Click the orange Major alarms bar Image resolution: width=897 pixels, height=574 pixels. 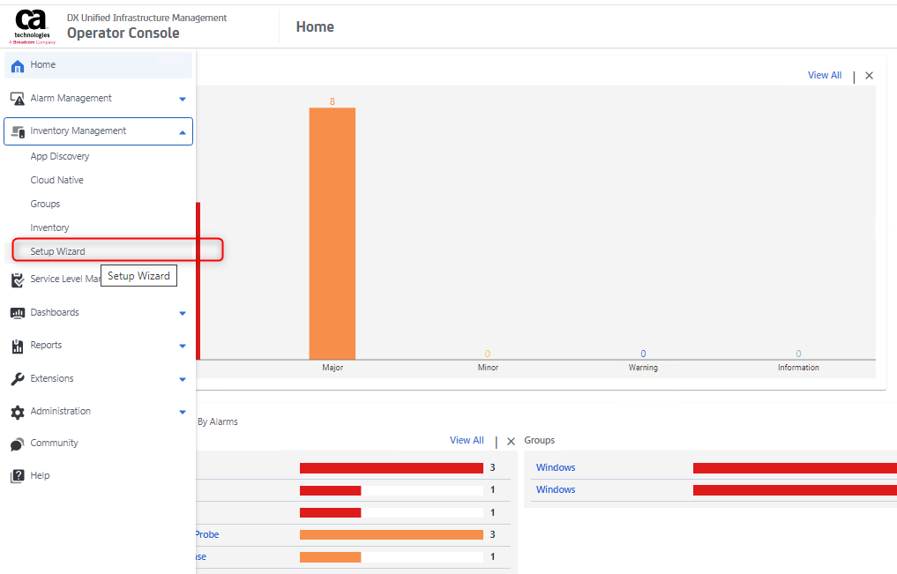click(332, 233)
